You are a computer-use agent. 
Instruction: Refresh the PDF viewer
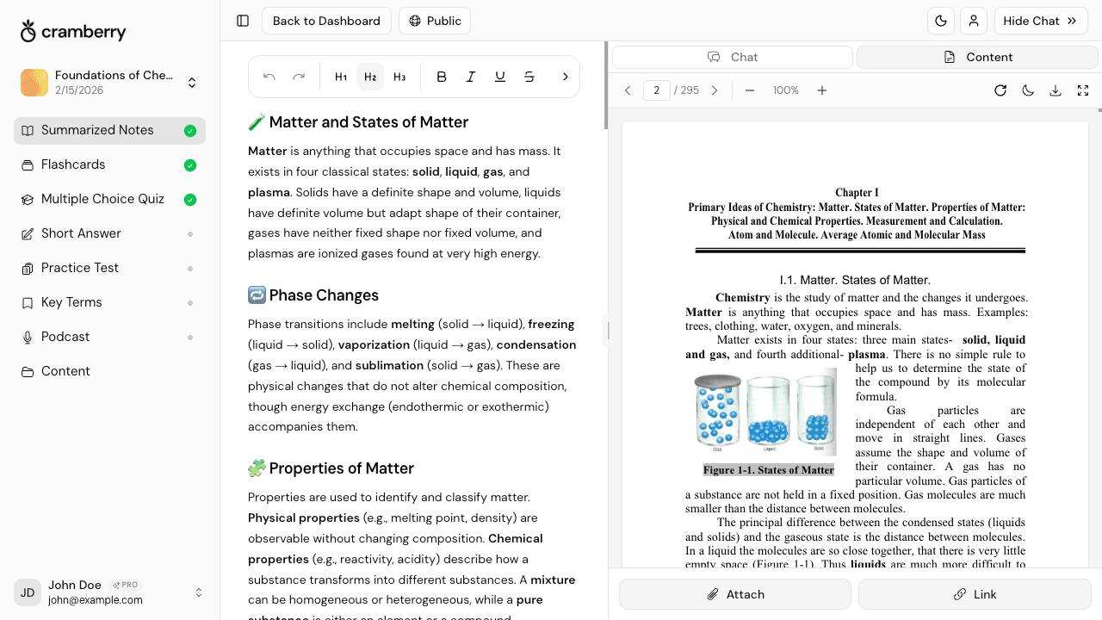1000,90
